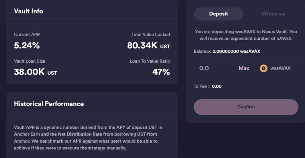Image resolution: width=305 pixels, height=158 pixels.
Task: Click the Tx Fee 0.00 value
Action: tap(217, 86)
